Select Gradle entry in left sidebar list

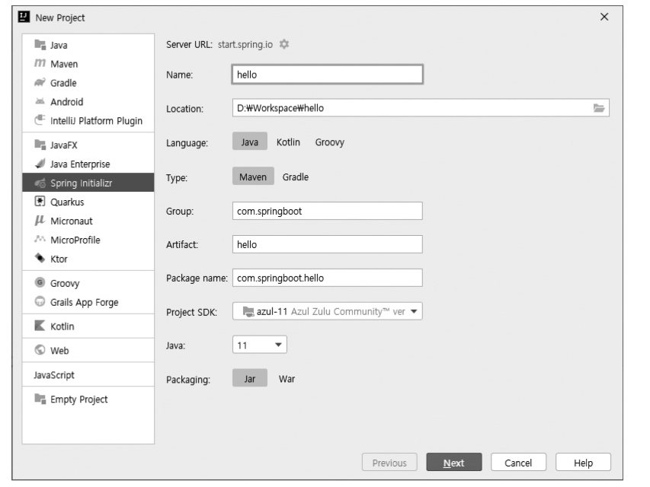pyautogui.click(x=88, y=83)
